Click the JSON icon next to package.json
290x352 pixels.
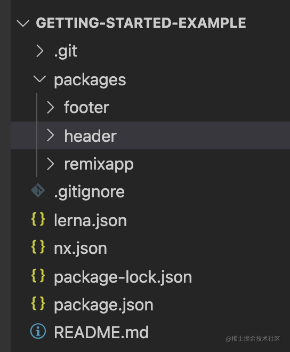(x=38, y=303)
